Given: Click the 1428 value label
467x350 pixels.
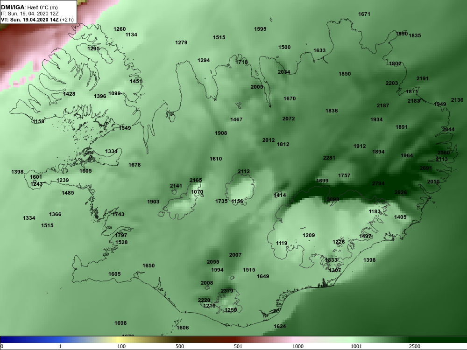Looking at the screenshot, I should click(x=69, y=94).
